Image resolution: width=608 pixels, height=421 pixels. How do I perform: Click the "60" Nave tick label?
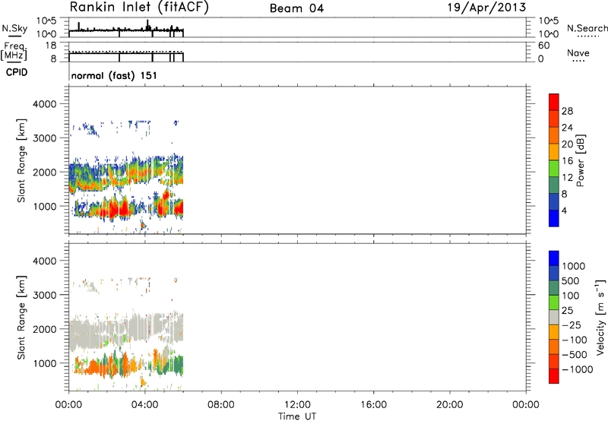(543, 46)
